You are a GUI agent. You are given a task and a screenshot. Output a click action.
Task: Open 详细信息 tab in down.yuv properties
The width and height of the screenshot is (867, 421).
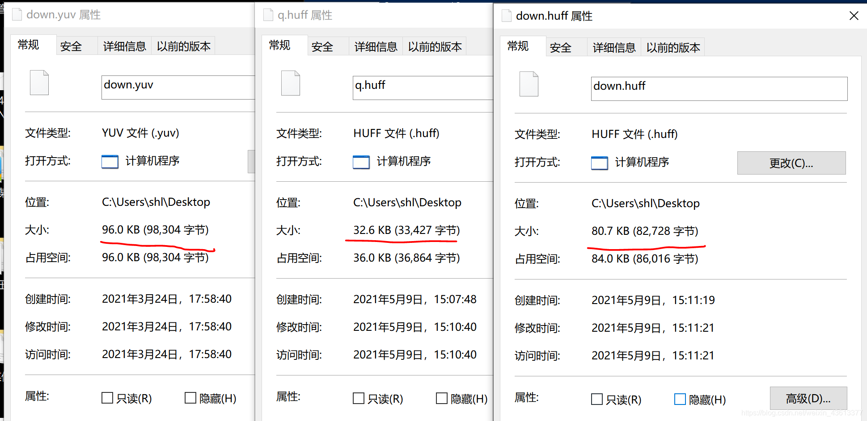click(125, 46)
